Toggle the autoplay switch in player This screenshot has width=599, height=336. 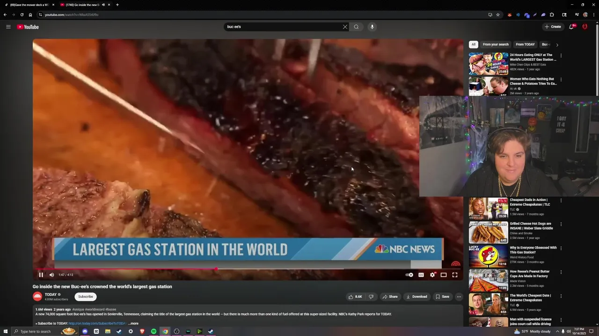[x=409, y=275]
